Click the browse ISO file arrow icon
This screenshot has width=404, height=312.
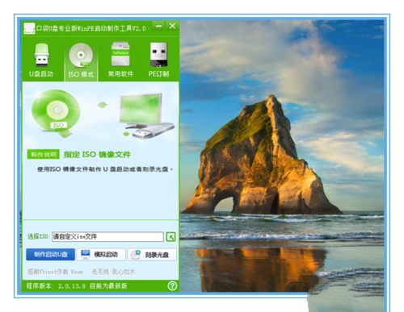click(x=170, y=237)
